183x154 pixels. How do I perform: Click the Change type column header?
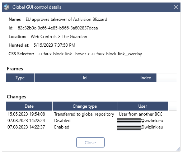pyautogui.click(x=85, y=106)
